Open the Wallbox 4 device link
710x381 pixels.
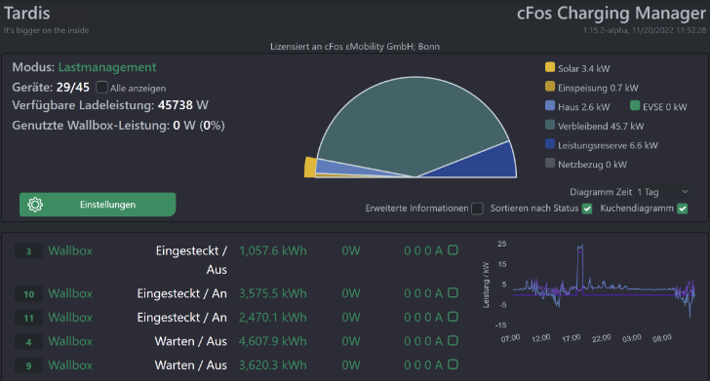70,341
